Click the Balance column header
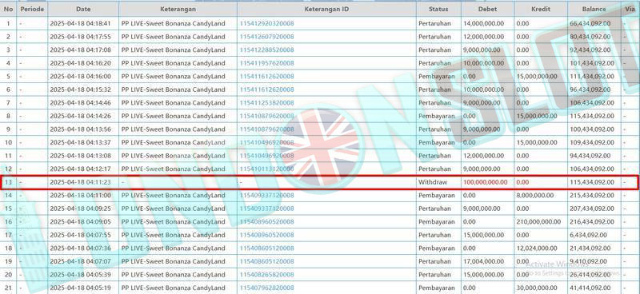This screenshot has width=640, height=294. 594,9
